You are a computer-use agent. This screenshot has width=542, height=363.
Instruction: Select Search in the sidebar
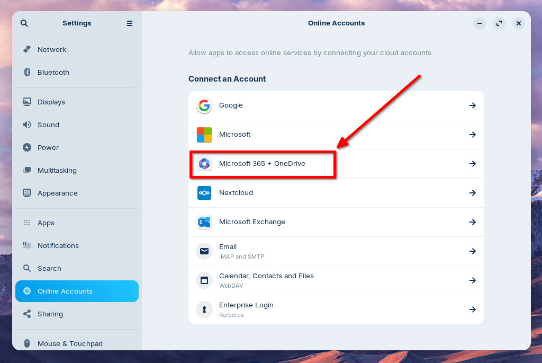point(77,268)
